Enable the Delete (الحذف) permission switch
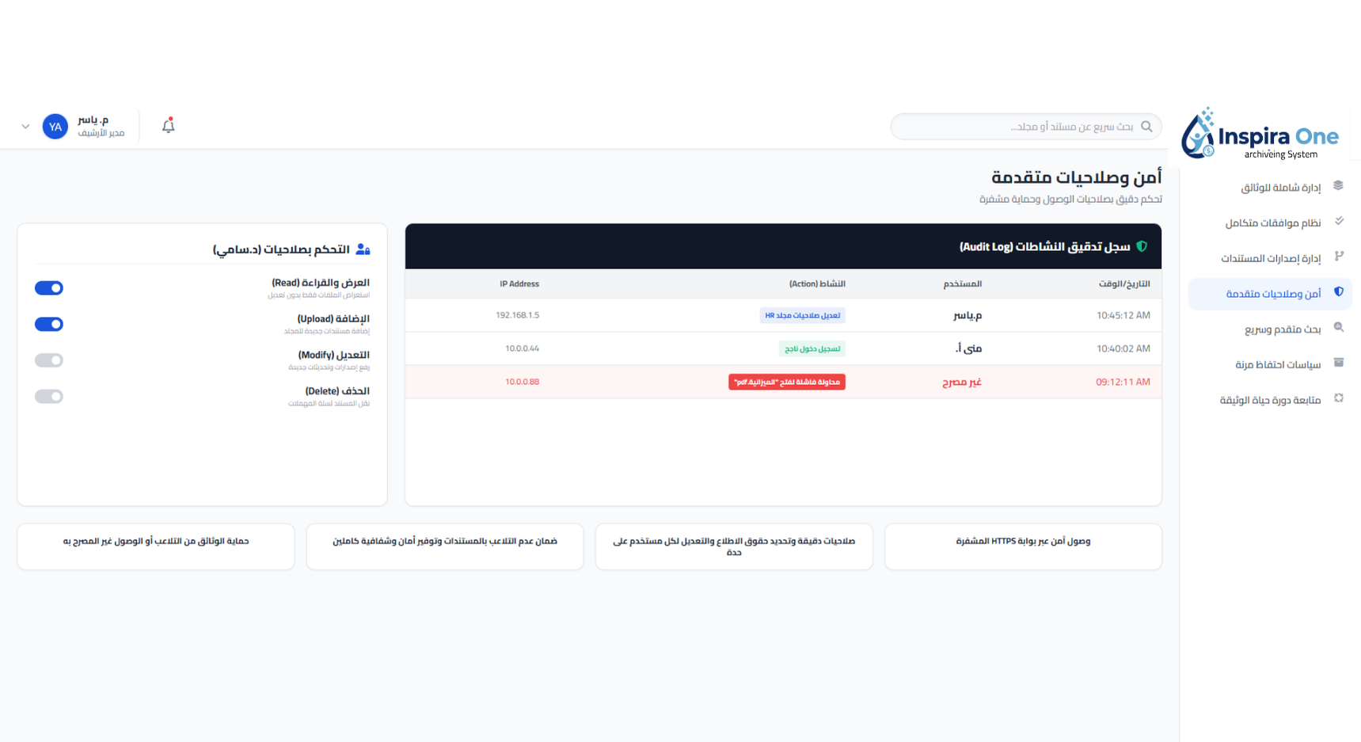The width and height of the screenshot is (1361, 742). [49, 396]
